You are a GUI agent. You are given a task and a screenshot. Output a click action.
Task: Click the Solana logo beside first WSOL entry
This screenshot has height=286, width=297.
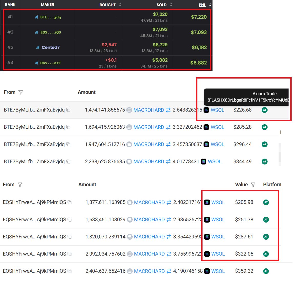coord(206,110)
